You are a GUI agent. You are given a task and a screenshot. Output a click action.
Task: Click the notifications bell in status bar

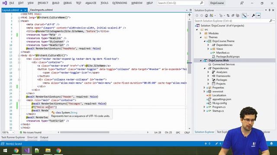coord(271,144)
